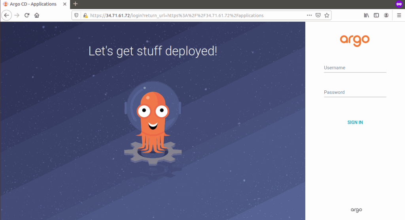Bookmark this page with the star
The image size is (405, 220).
[x=327, y=15]
